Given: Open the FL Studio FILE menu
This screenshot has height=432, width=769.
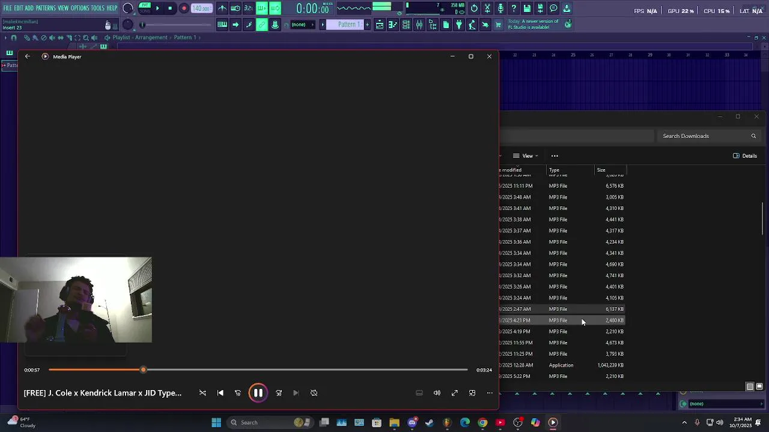Looking at the screenshot, I should click(x=7, y=8).
